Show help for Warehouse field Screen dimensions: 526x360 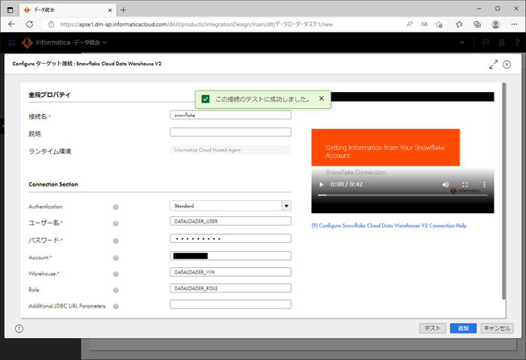pyautogui.click(x=116, y=274)
